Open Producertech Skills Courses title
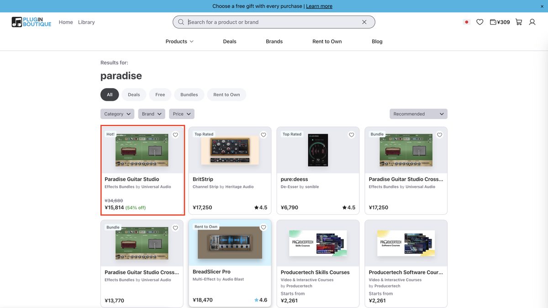 (315, 272)
